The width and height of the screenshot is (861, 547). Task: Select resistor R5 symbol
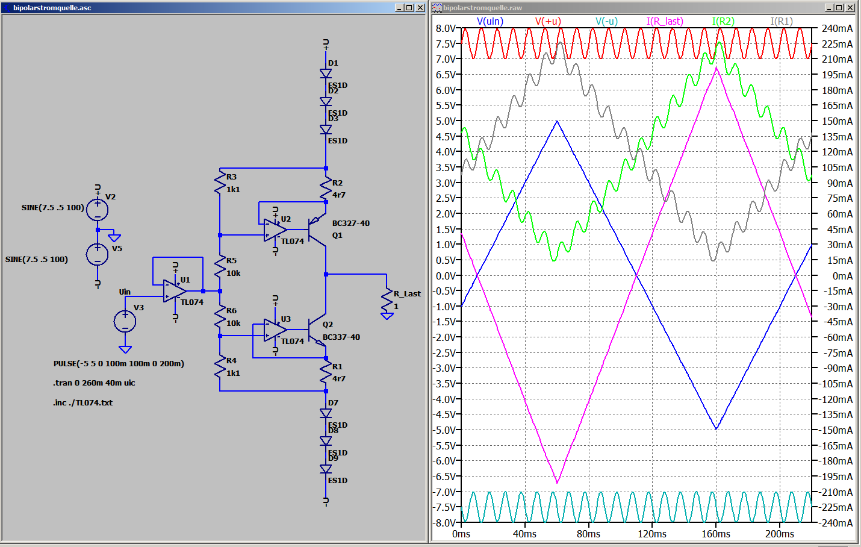point(220,266)
